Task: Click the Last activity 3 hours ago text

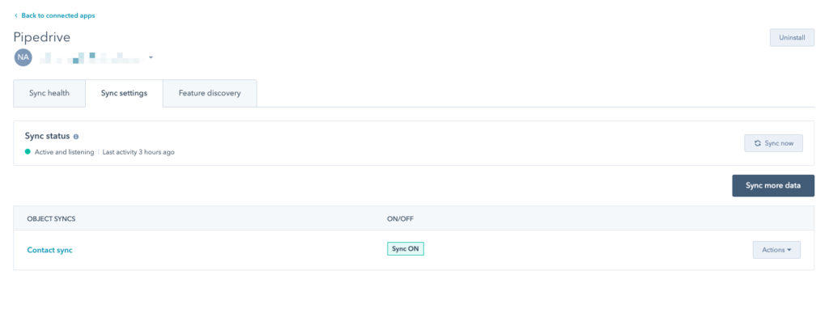Action: [x=138, y=152]
